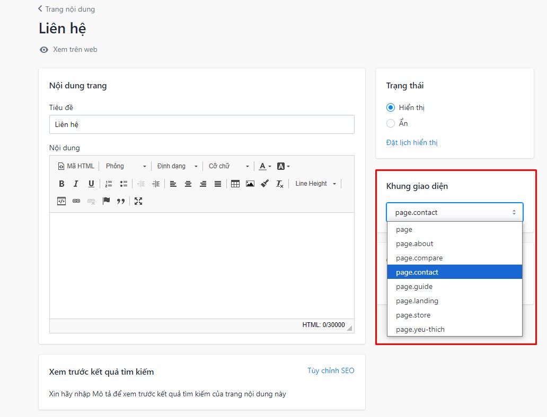This screenshot has height=417, width=547.
Task: Go back to Trang nội dung
Action: (x=70, y=9)
